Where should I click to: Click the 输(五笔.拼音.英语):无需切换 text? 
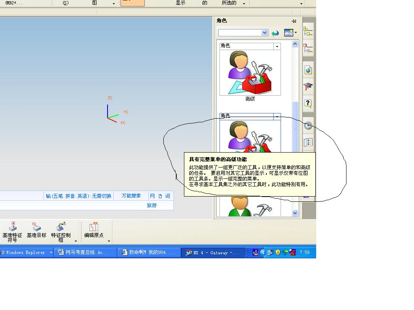pos(78,196)
